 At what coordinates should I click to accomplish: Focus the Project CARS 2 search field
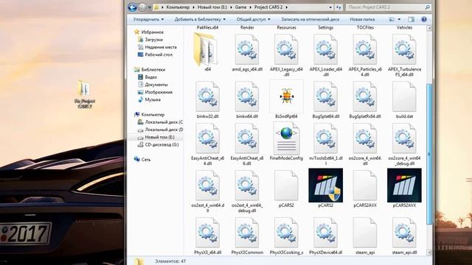coord(388,7)
